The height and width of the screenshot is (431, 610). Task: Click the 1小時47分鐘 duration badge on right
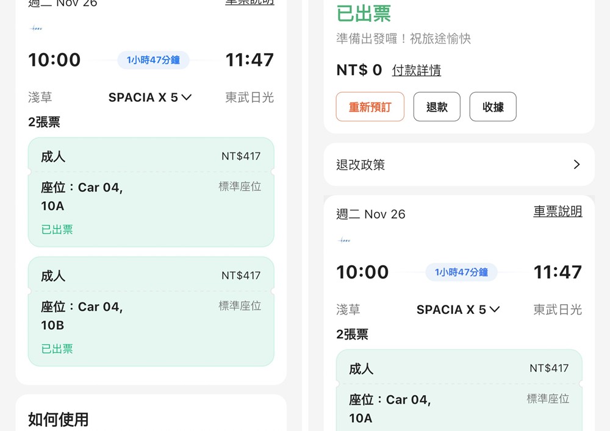(x=461, y=272)
